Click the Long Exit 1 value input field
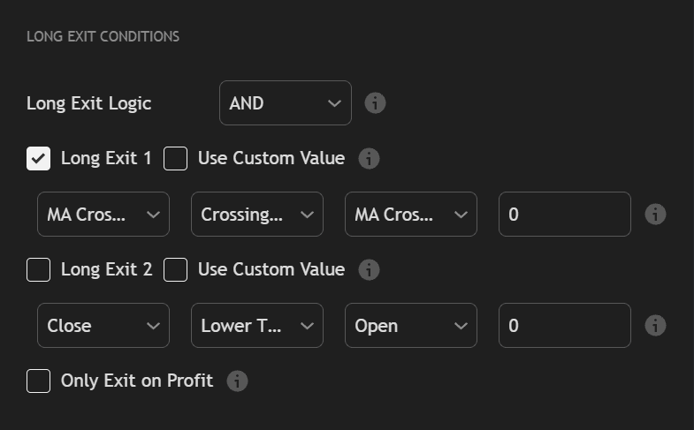Screen dimensions: 694x430 coord(564,215)
